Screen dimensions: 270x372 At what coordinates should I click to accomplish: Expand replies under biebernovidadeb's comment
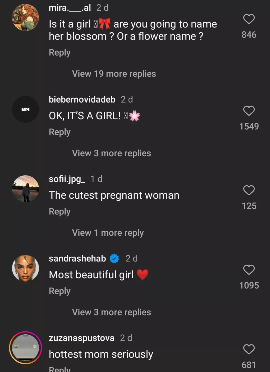pos(111,153)
